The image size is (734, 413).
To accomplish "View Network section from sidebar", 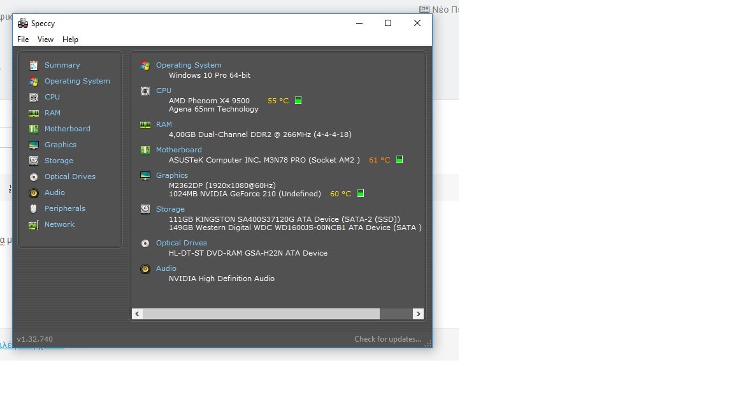I will click(x=59, y=224).
